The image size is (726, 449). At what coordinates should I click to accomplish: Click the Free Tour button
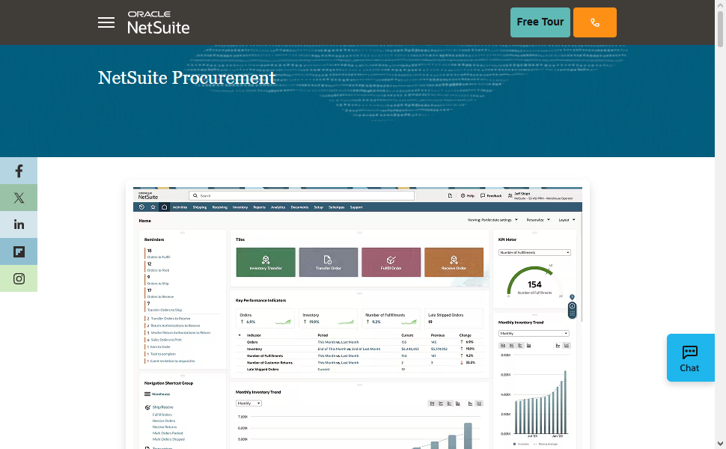[540, 22]
